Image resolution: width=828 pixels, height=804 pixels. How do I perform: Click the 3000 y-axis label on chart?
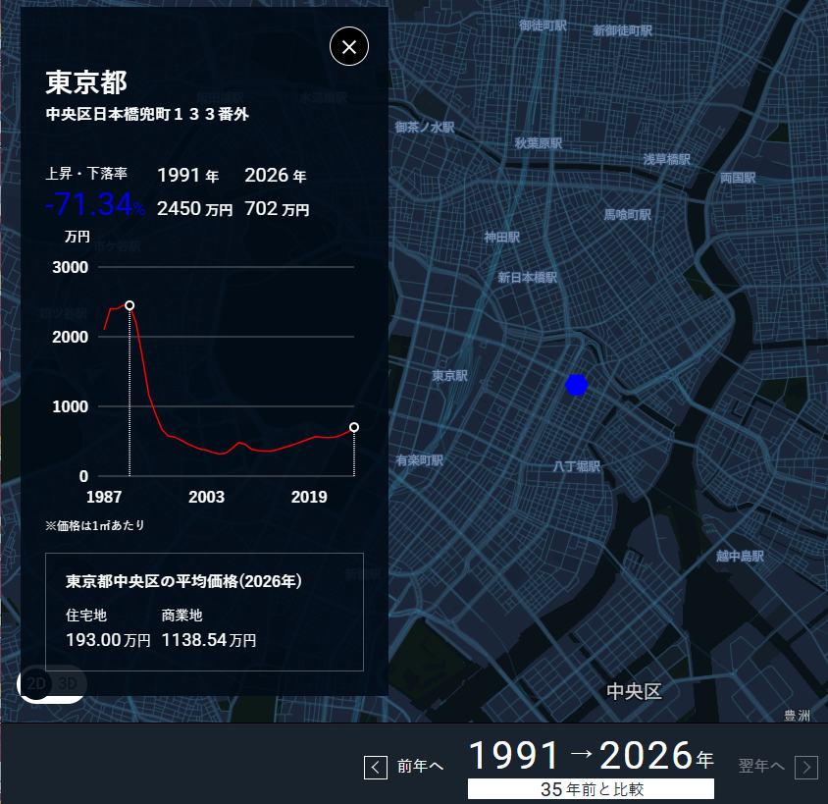71,267
